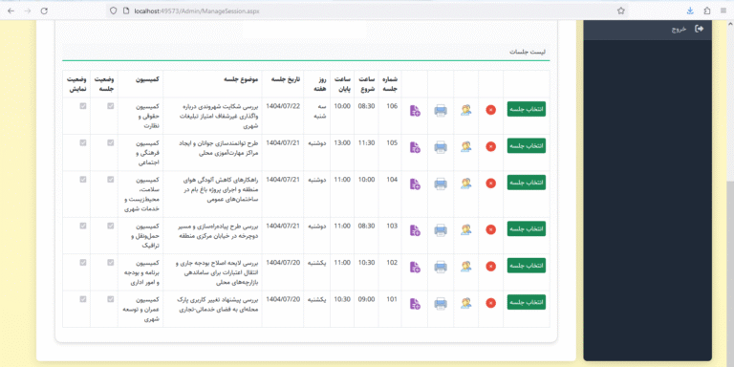
Task: Click red delete icon for session 103
Action: [490, 229]
